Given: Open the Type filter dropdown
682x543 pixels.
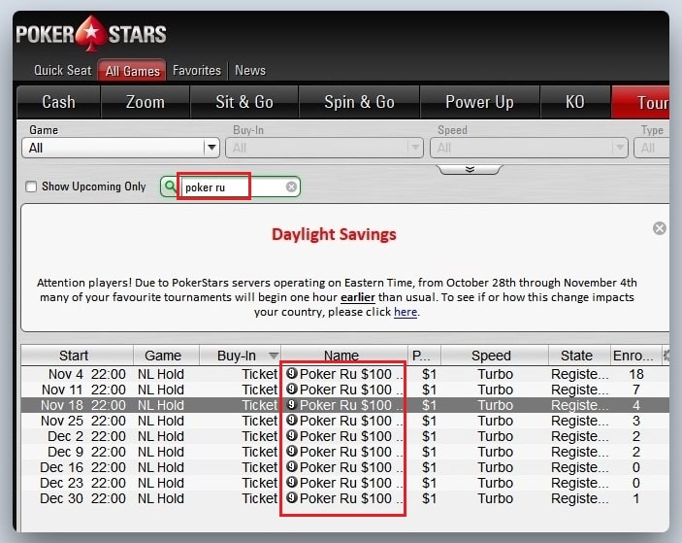Looking at the screenshot, I should (652, 148).
